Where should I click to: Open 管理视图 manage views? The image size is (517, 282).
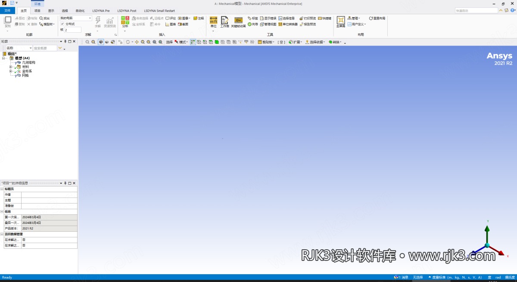pyautogui.click(x=268, y=24)
